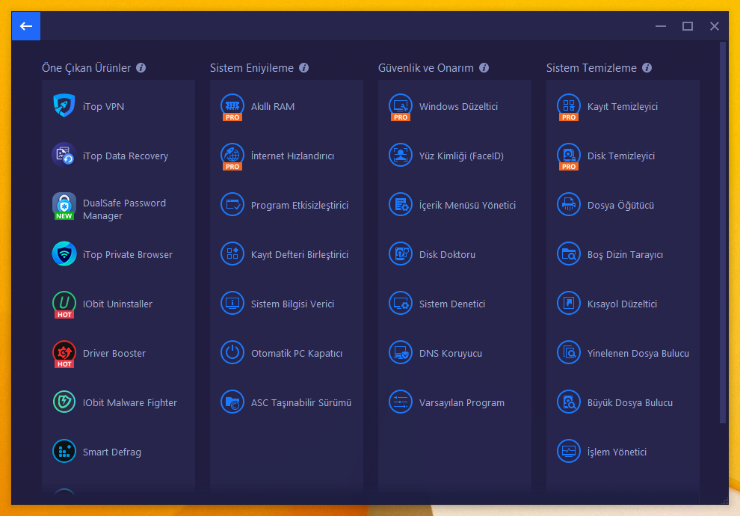This screenshot has width=740, height=516.
Task: Click the "Kayıt Temizleyici" text
Action: click(623, 107)
